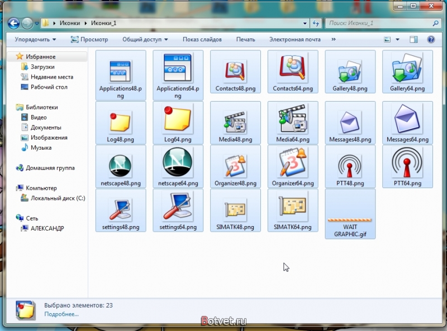Select the netscape64.png icon

[x=177, y=162]
